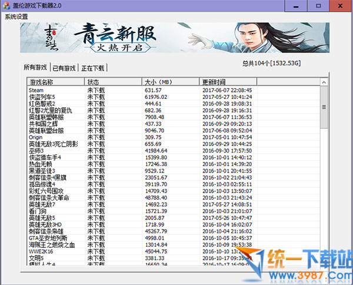Select the Origin game entry
The width and height of the screenshot is (353, 285).
[37, 137]
